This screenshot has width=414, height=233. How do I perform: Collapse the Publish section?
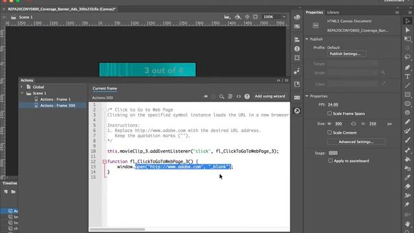pyautogui.click(x=307, y=39)
